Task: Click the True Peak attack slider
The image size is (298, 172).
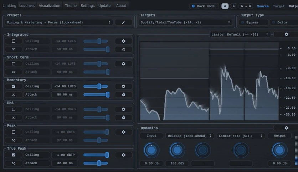Action: pos(96,163)
